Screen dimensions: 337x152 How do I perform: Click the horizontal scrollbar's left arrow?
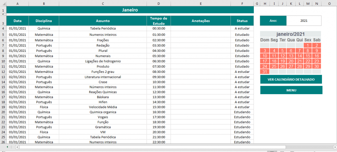(17, 147)
